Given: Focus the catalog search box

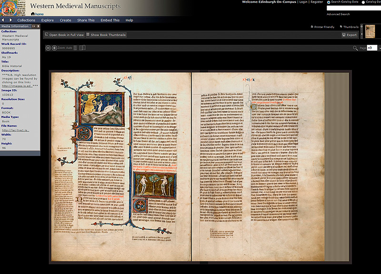Looking at the screenshot, I should 354,8.
